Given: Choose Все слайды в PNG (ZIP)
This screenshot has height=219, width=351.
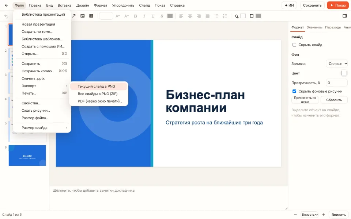Looking at the screenshot, I should (x=99, y=94).
